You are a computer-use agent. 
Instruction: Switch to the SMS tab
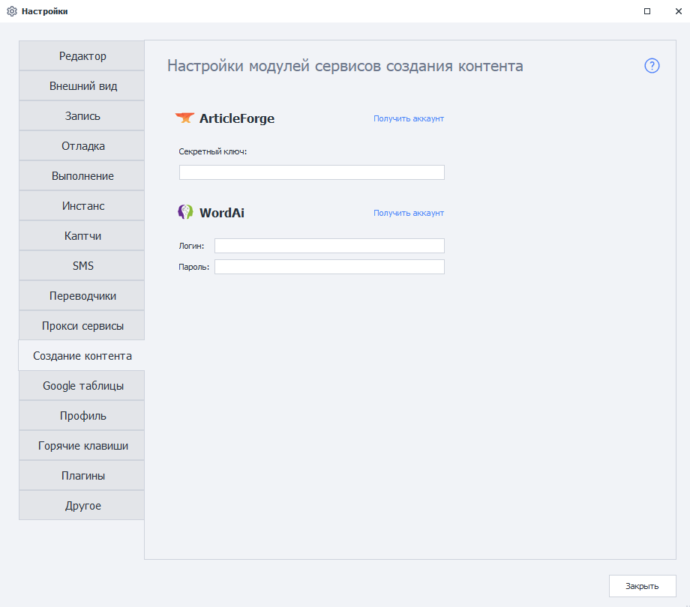[x=82, y=266]
